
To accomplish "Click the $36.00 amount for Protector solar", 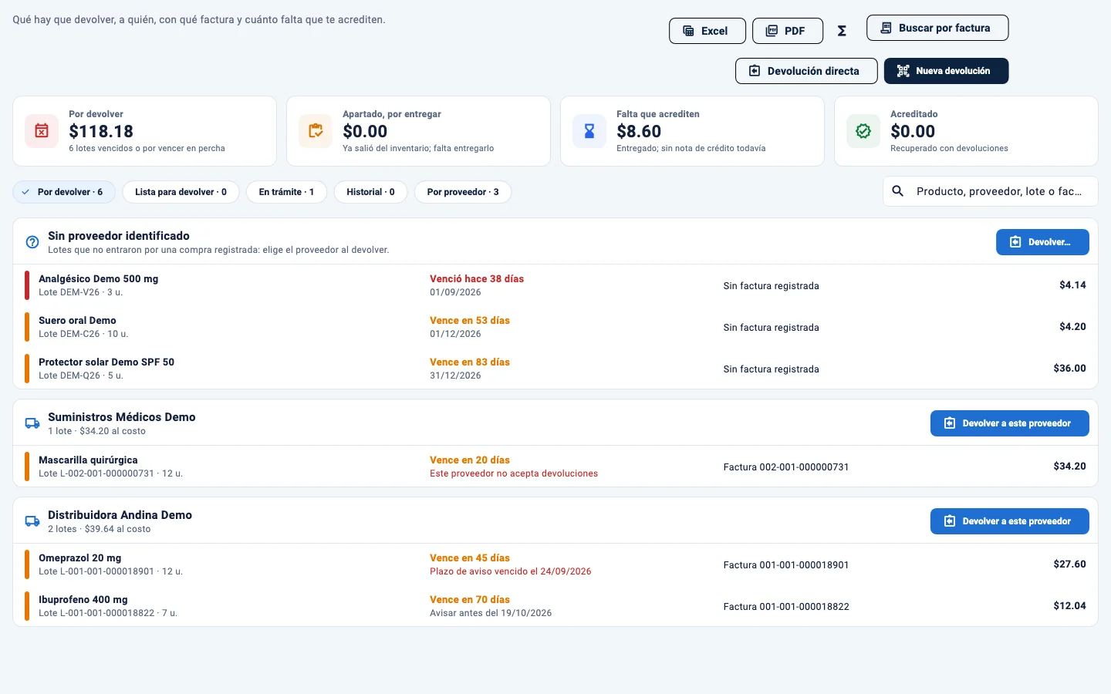I will click(1069, 369).
